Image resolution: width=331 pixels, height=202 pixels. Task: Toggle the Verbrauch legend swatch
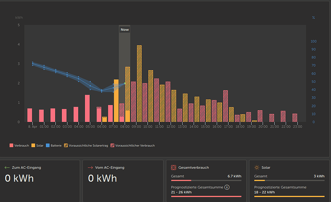(x=12, y=145)
